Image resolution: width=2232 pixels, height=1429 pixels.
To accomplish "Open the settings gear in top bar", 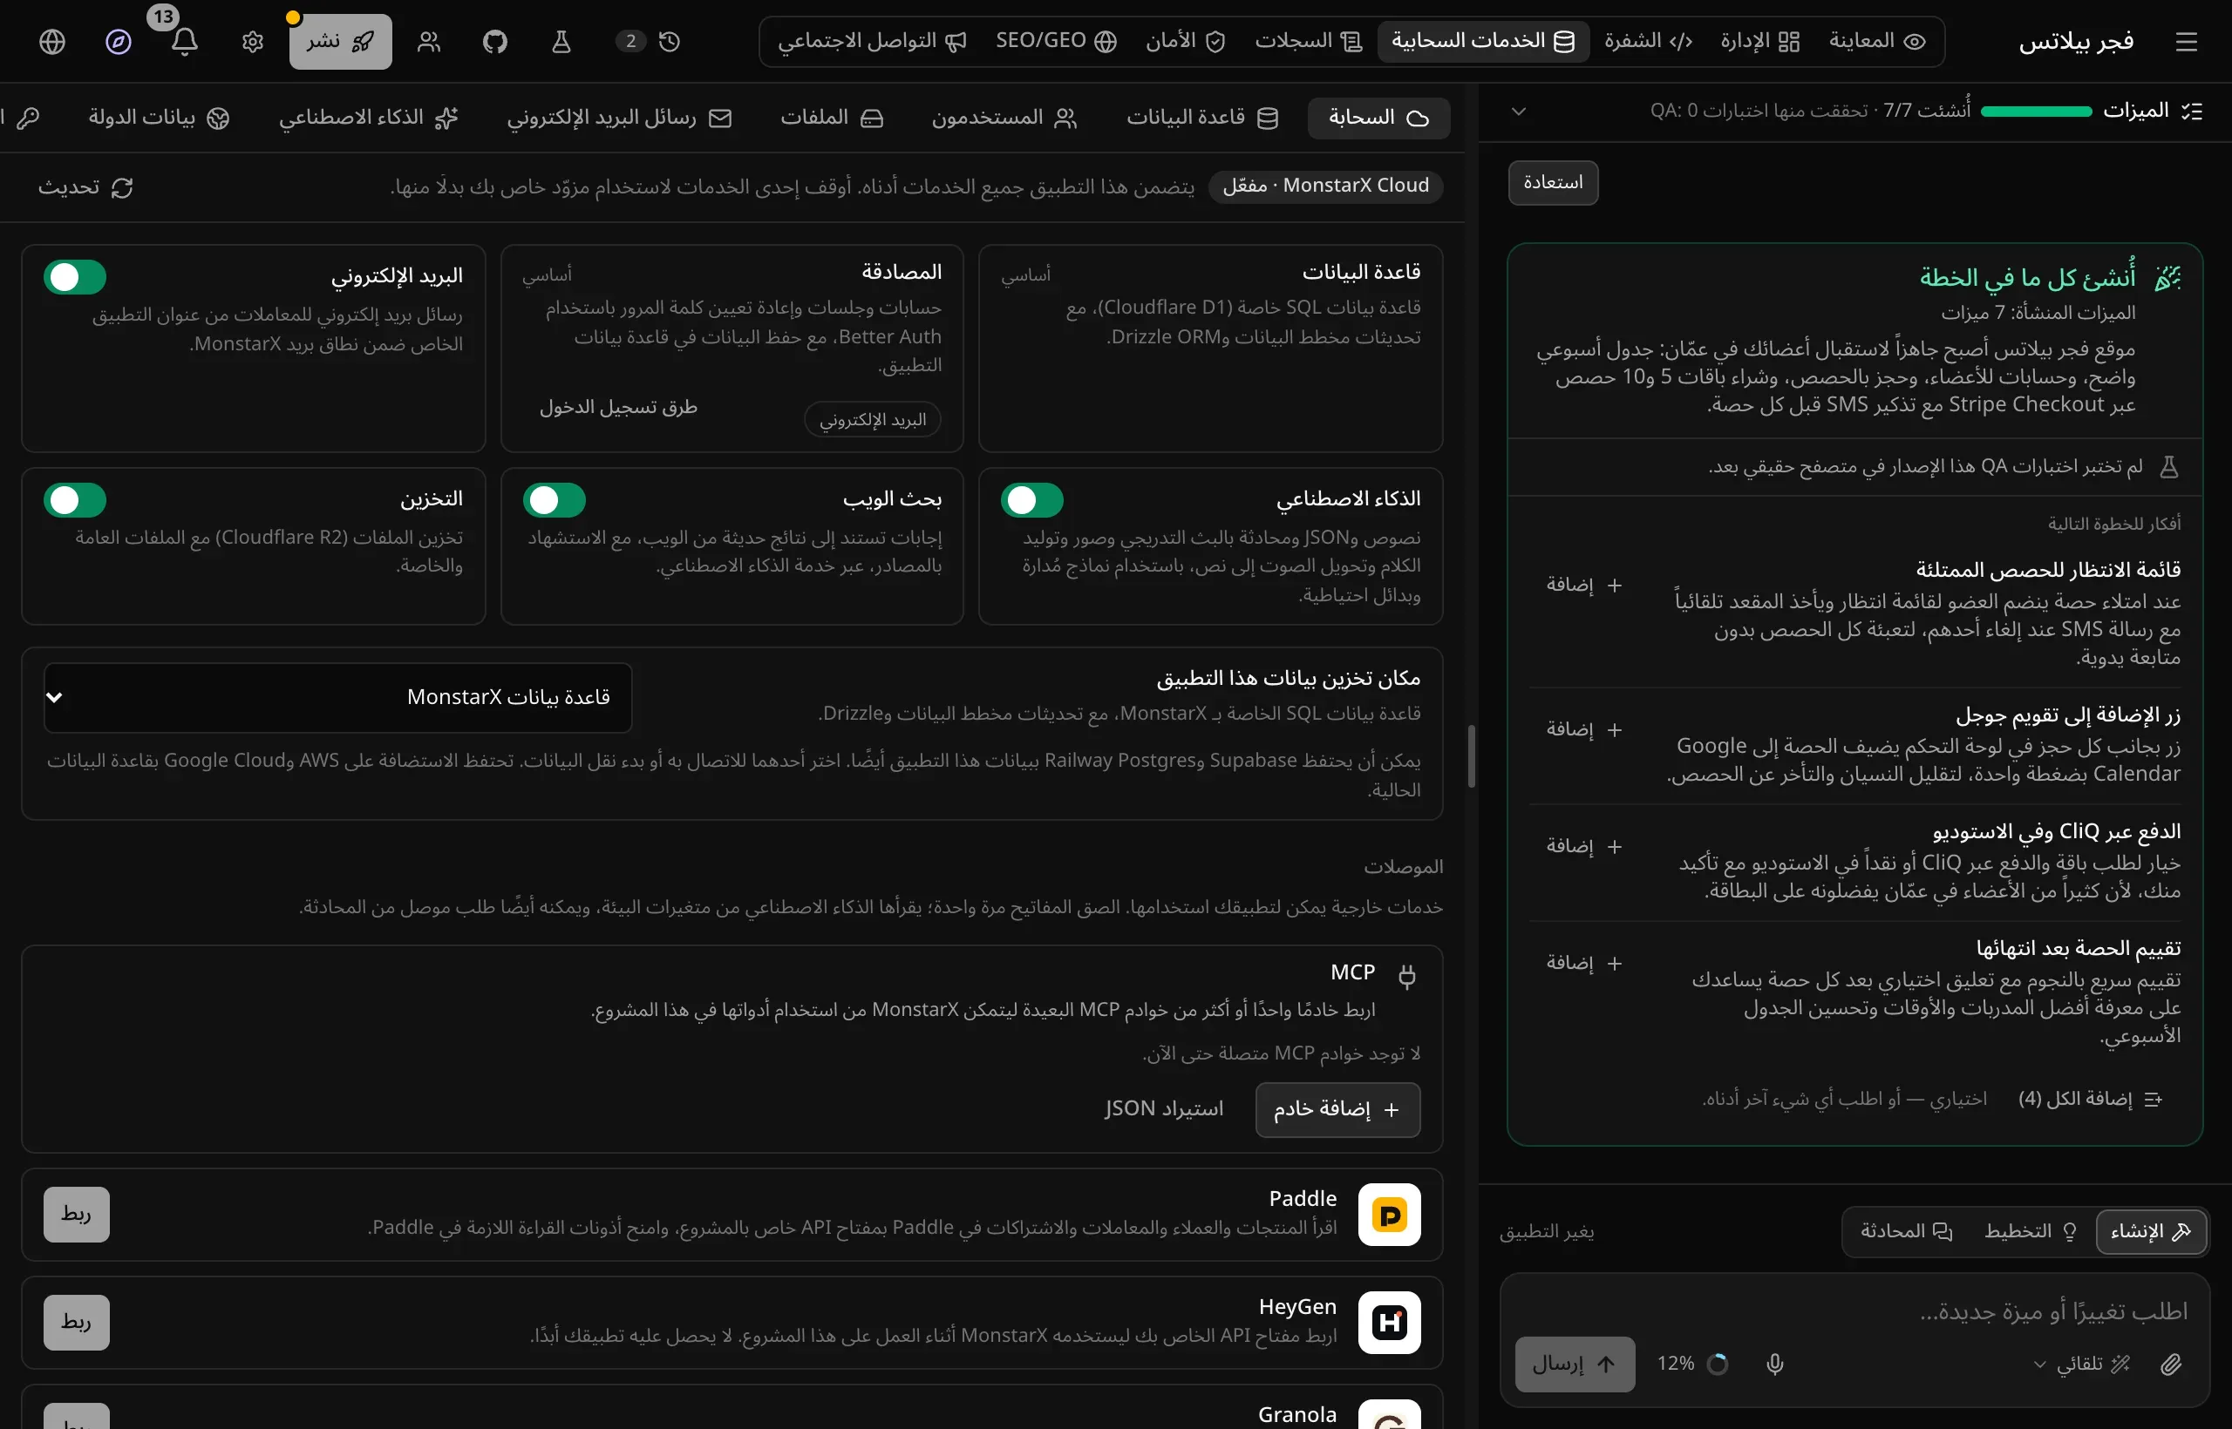I will point(253,42).
